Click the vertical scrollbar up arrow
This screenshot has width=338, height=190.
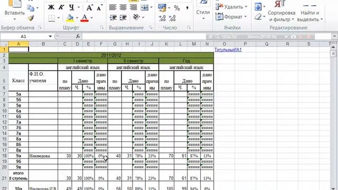pos(333,46)
